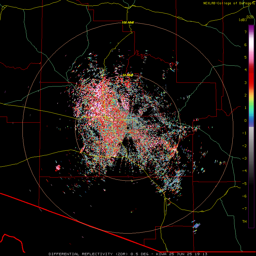This screenshot has height=256, width=256.
Task: Click the 50 NMI range ring label
Action: click(128, 75)
